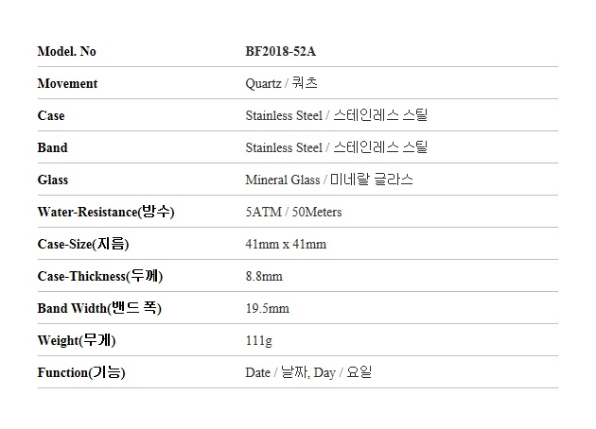Click the Glass row label

53,180
